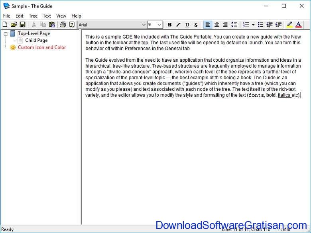Click the smiley icon of Custom node
This screenshot has height=233, width=311.
coord(13,47)
